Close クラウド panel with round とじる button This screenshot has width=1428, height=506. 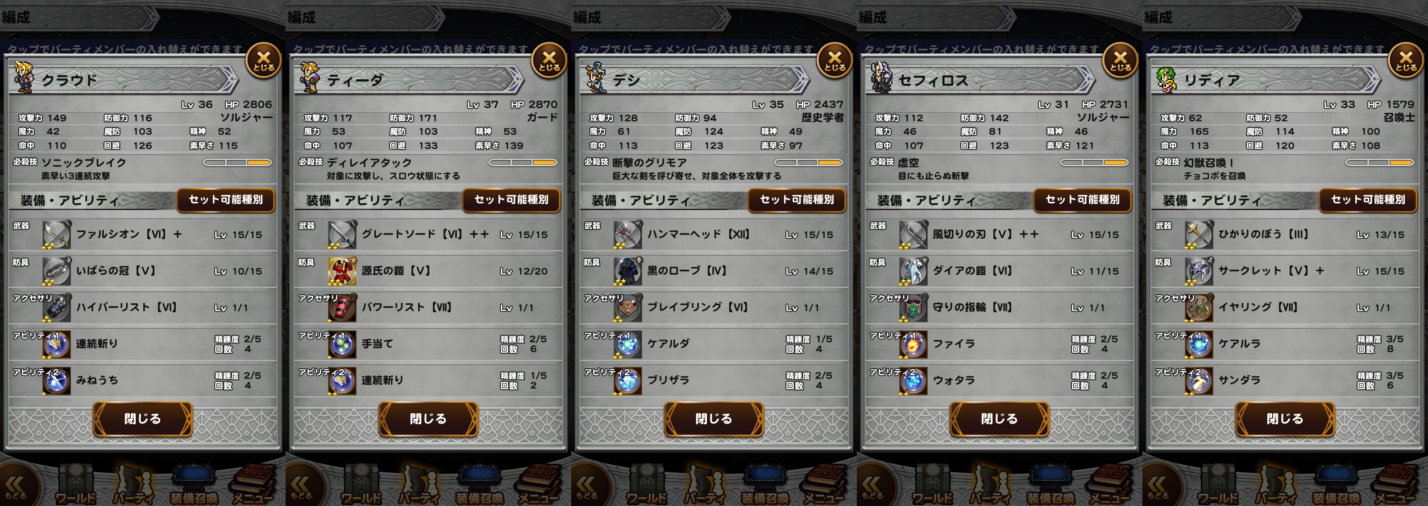pyautogui.click(x=263, y=60)
